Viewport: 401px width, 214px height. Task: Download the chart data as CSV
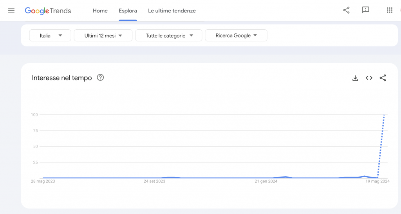pos(355,78)
